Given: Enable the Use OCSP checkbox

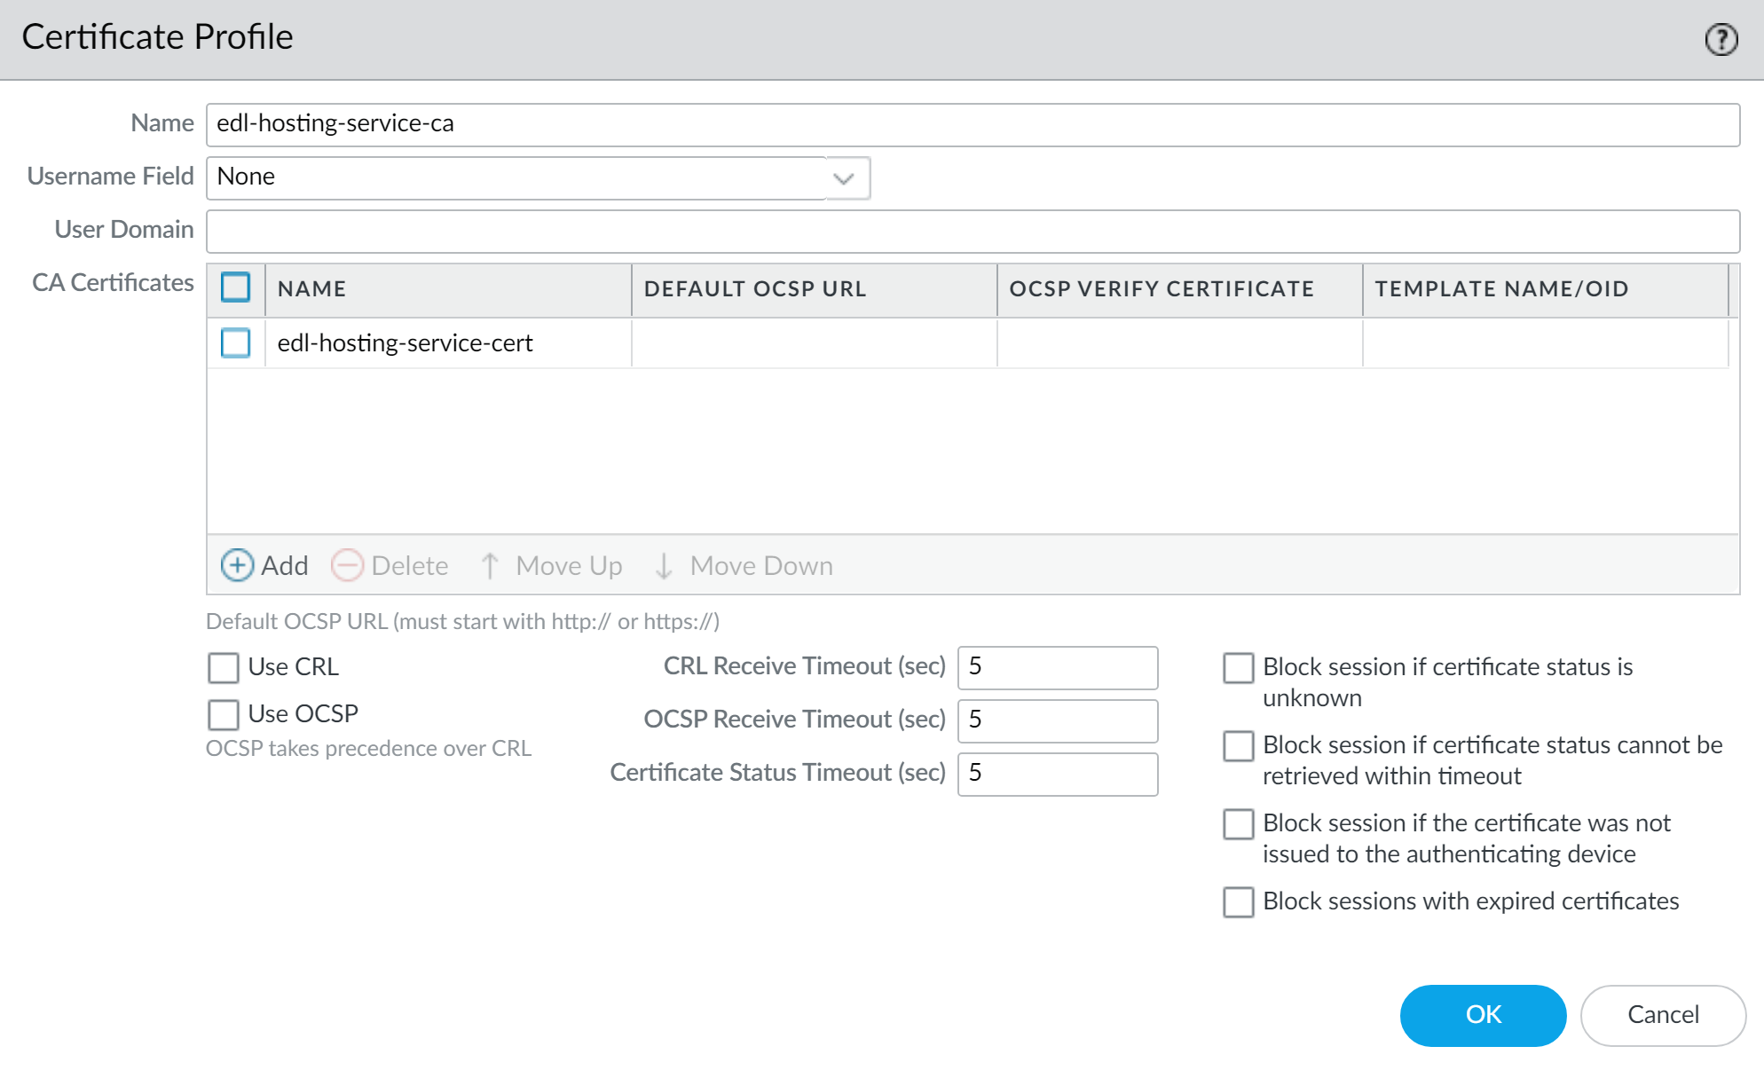Looking at the screenshot, I should pos(224,714).
